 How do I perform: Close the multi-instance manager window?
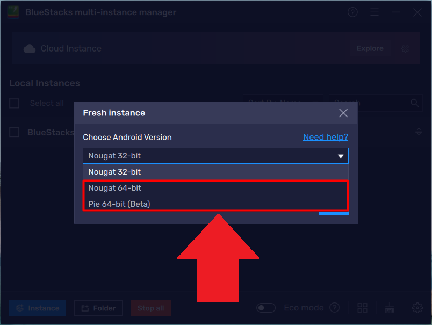point(417,12)
